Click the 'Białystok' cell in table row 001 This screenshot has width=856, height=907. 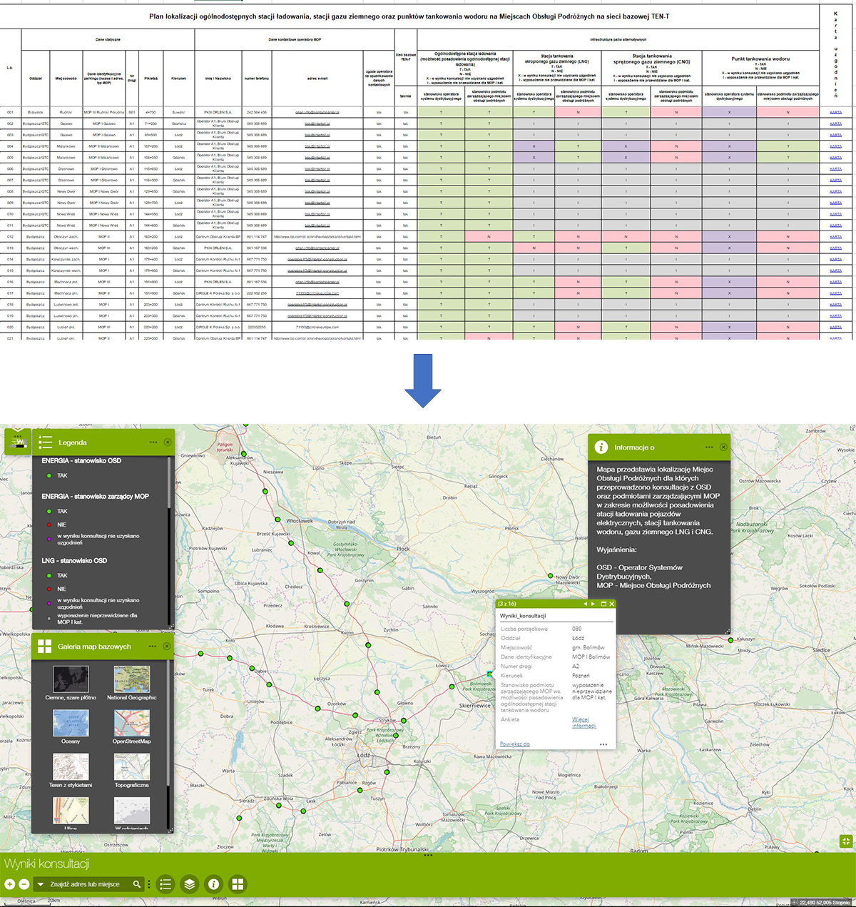coord(36,112)
